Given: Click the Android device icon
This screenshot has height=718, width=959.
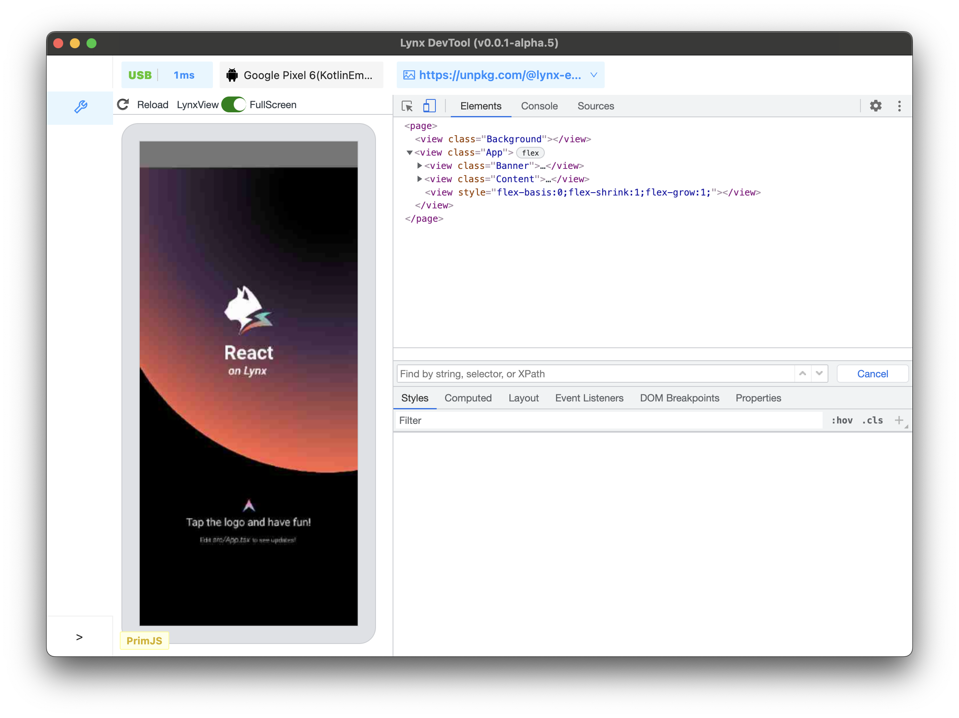Looking at the screenshot, I should [232, 75].
